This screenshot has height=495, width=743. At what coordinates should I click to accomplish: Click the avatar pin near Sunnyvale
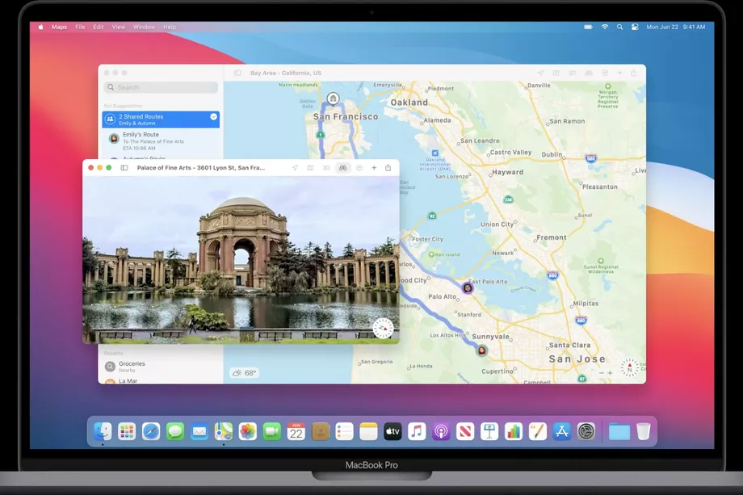[482, 350]
